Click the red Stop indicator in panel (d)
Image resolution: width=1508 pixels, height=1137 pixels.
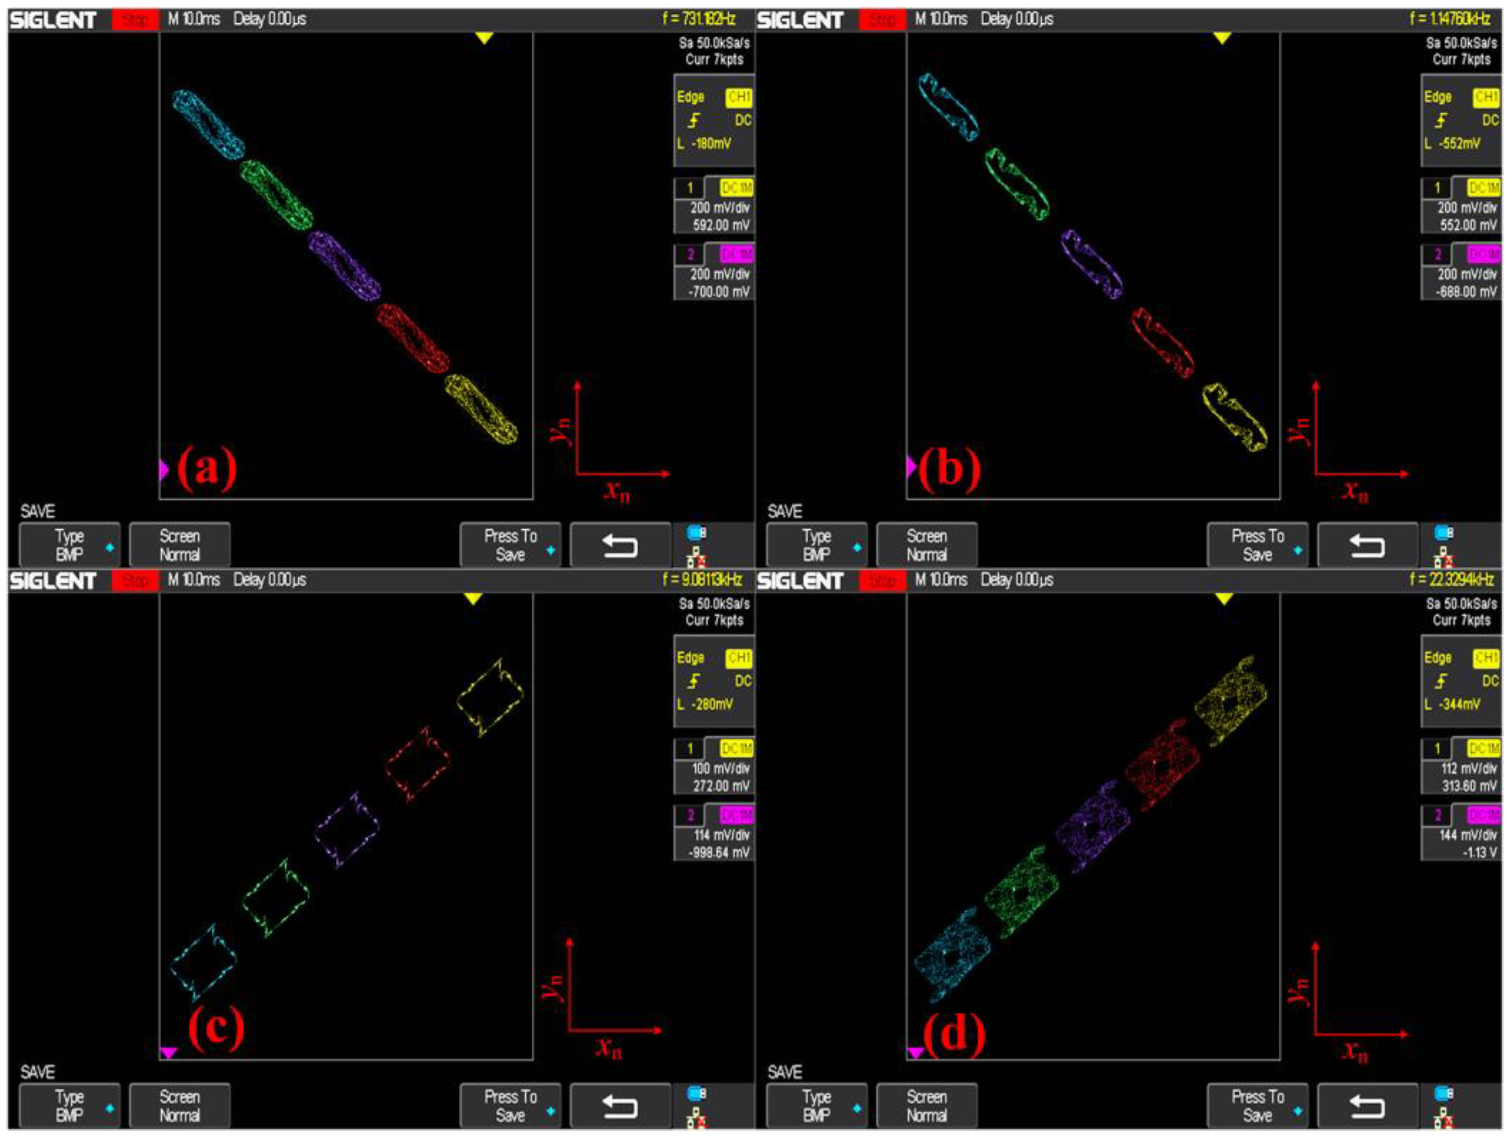click(x=882, y=581)
